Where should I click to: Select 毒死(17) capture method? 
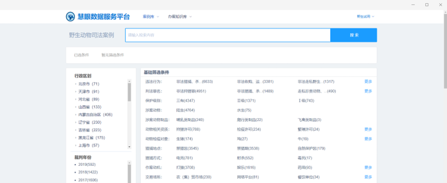coord(305,158)
